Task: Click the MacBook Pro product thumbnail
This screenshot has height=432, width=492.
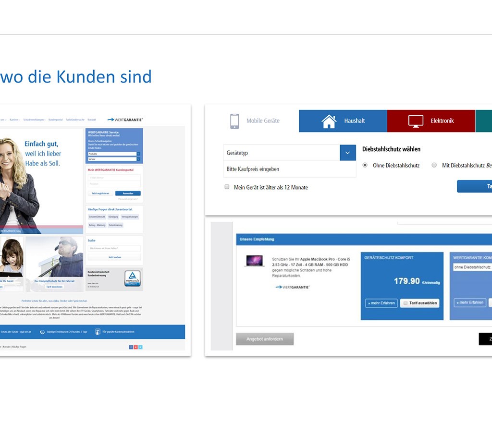Action: 255,261
